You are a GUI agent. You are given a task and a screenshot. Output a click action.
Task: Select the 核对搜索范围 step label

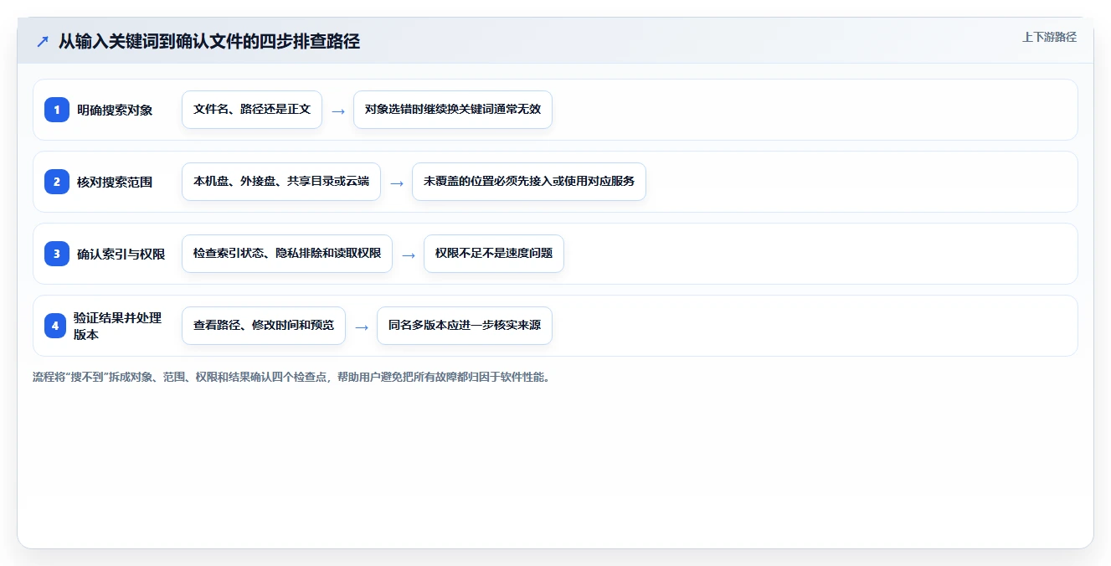click(x=115, y=182)
